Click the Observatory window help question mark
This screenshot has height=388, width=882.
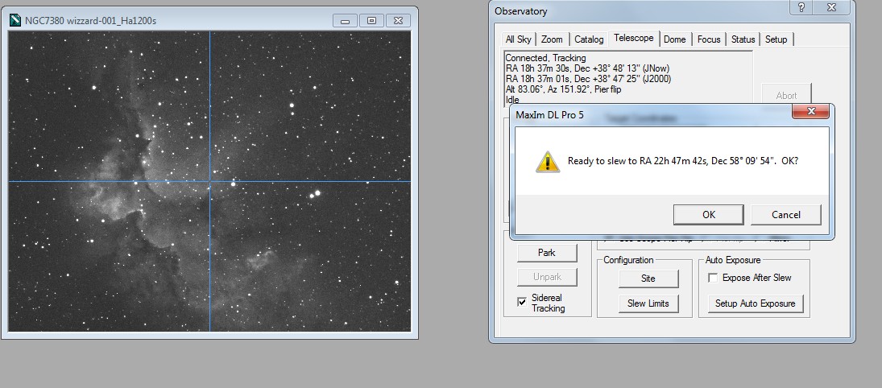tap(801, 8)
